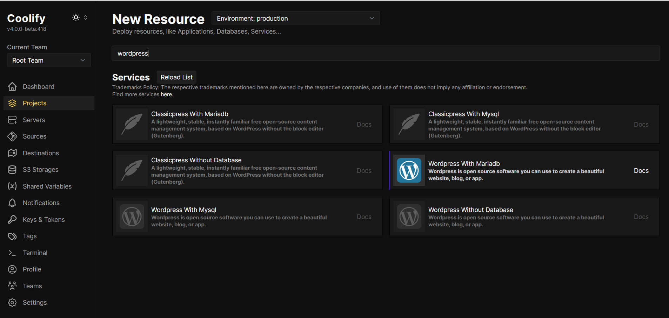This screenshot has height=318, width=669.
Task: Open Docs for Classicpress With Mariadb
Action: click(x=364, y=125)
